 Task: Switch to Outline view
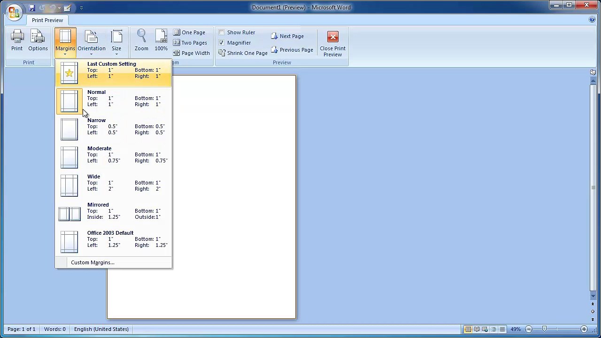[x=493, y=329]
